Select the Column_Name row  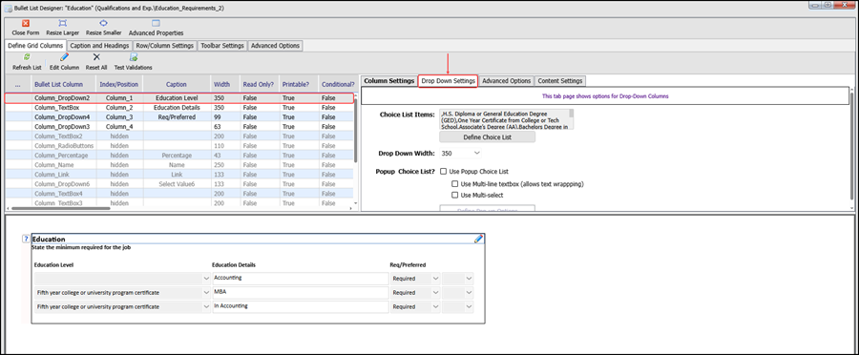click(179, 165)
